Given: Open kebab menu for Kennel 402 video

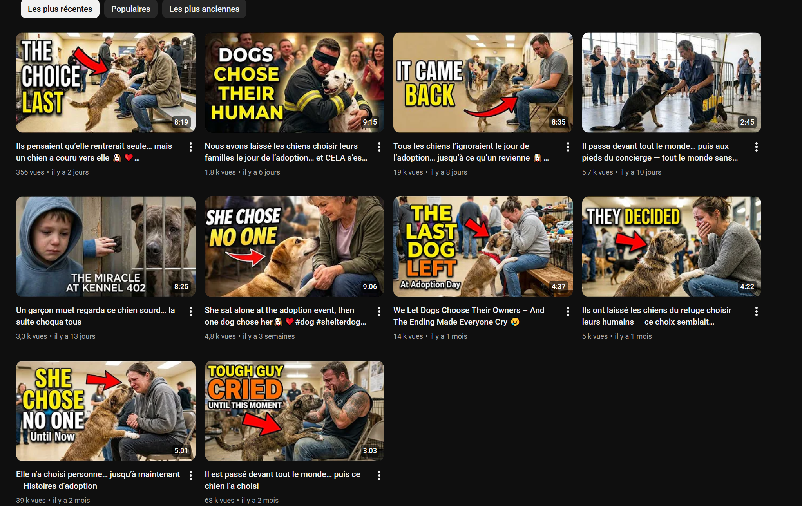Looking at the screenshot, I should click(x=190, y=311).
